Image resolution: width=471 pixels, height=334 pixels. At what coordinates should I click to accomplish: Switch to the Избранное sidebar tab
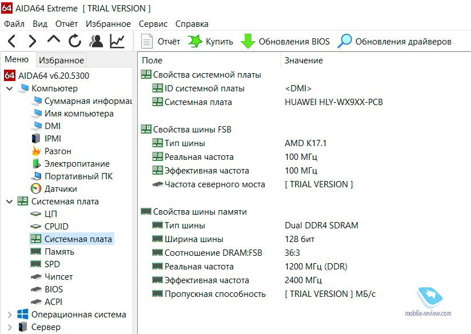[x=61, y=61]
